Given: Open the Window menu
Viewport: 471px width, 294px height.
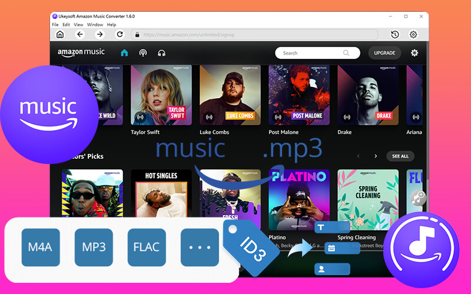Looking at the screenshot, I should tap(95, 25).
